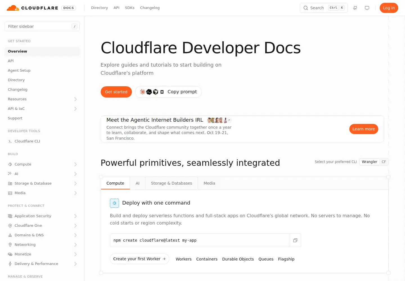Click the Compute icon in the sidebar

pyautogui.click(x=10, y=164)
